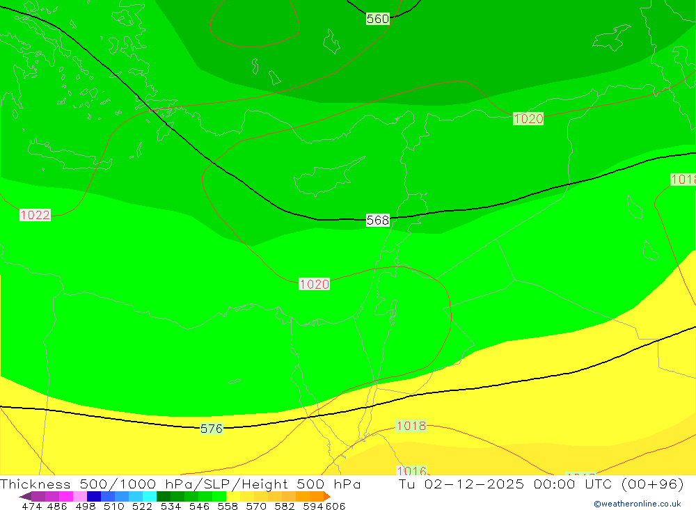The height and width of the screenshot is (510, 696).
Task: Click the 1016 isobar label at bottom
Action: click(x=411, y=470)
